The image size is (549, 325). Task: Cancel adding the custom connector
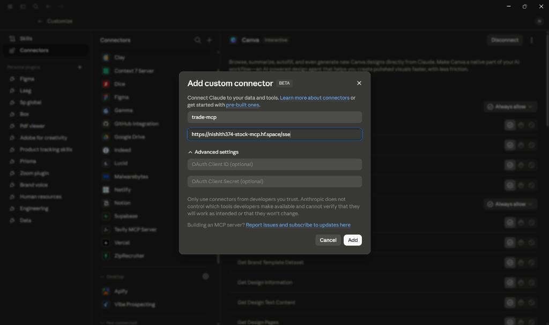point(328,240)
